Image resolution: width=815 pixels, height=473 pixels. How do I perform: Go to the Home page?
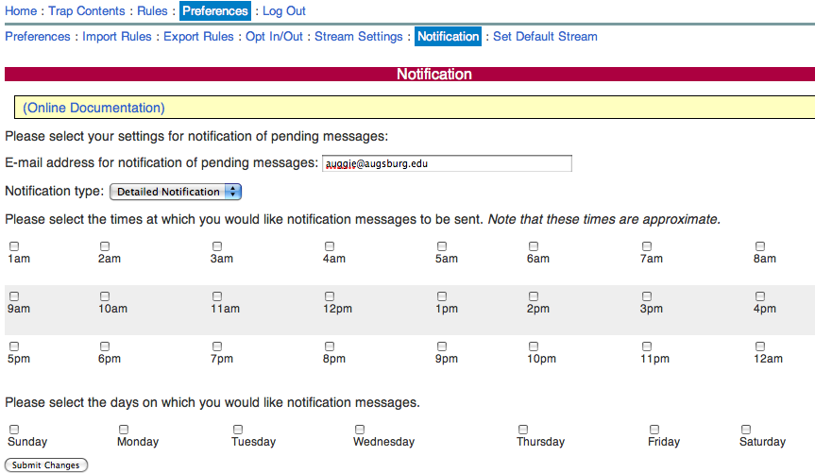click(x=21, y=11)
